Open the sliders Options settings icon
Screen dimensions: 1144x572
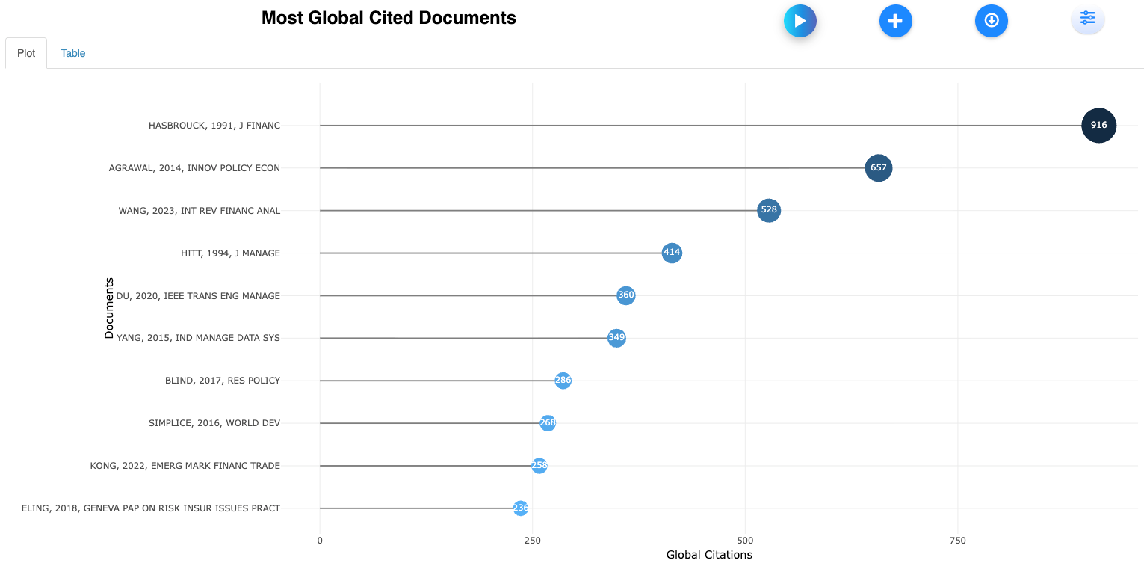point(1087,19)
